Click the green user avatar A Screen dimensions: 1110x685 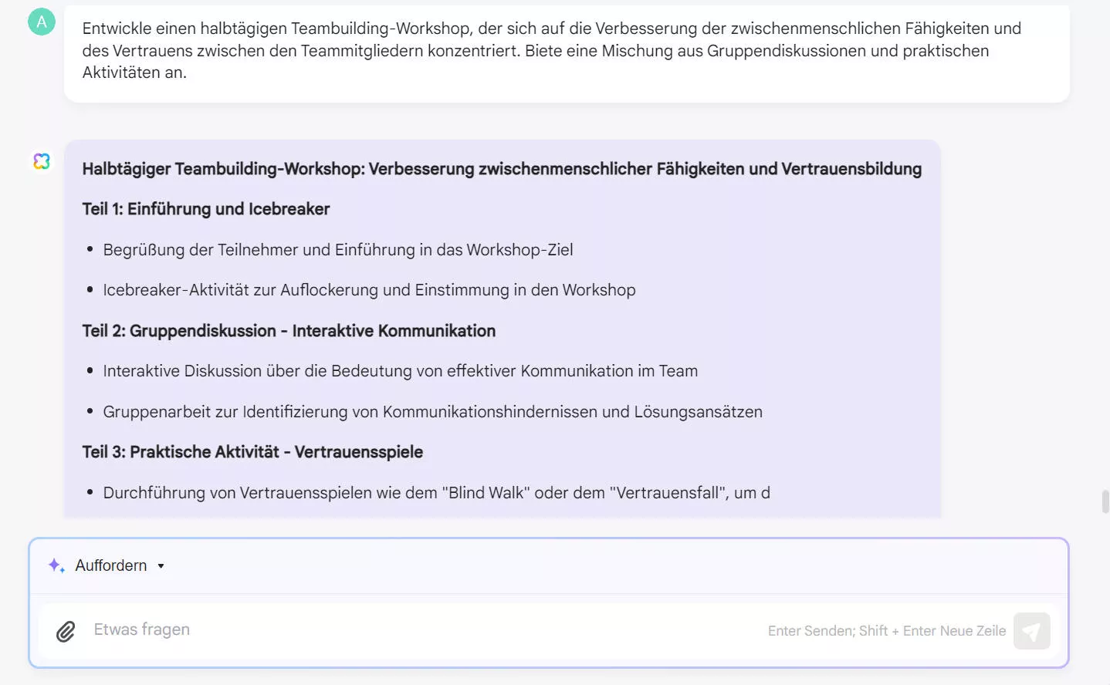41,22
